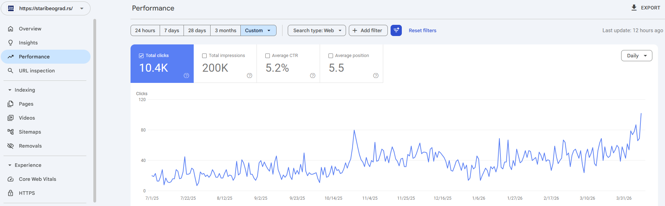Click the URL inspection magnifier icon

pyautogui.click(x=11, y=71)
